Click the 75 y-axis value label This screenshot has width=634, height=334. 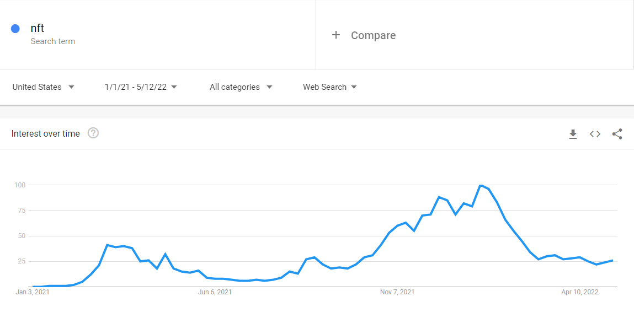click(20, 211)
